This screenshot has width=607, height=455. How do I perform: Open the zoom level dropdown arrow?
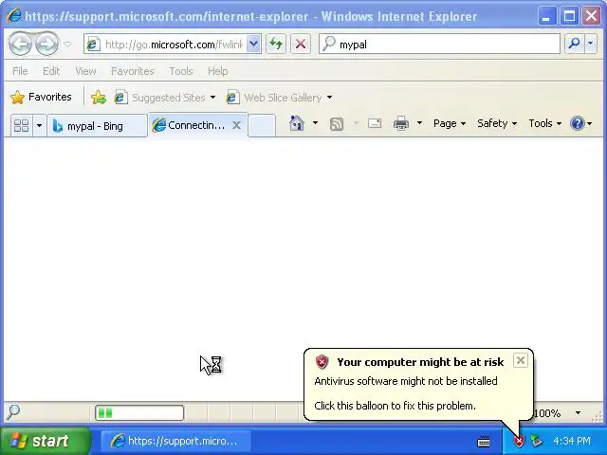click(x=578, y=413)
